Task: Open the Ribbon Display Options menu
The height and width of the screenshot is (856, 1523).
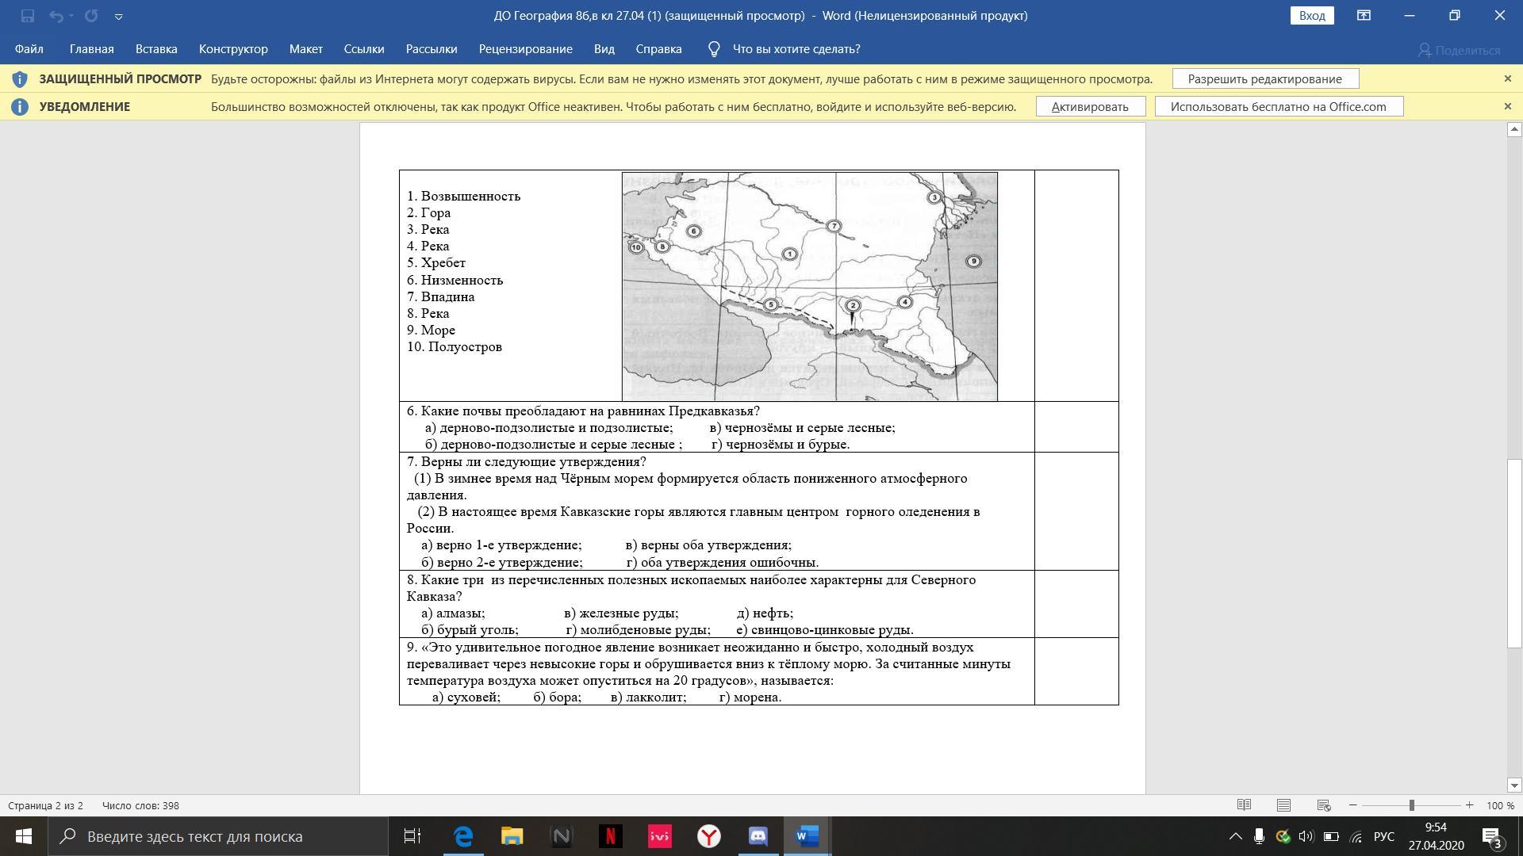Action: (1364, 15)
